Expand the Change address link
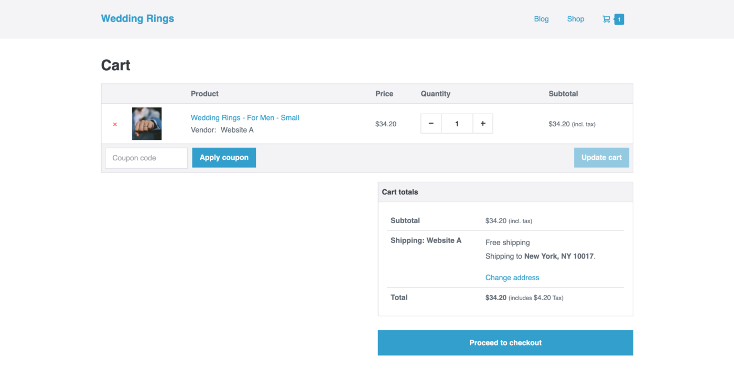734x386 pixels. coord(512,278)
